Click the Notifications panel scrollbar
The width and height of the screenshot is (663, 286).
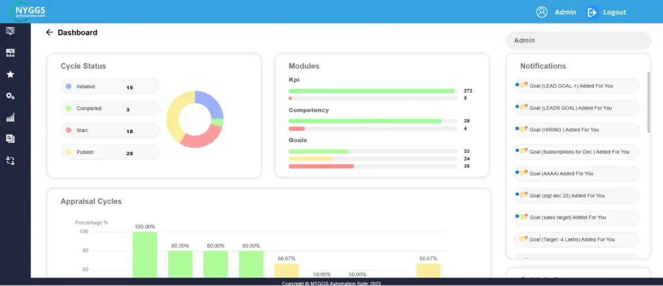pyautogui.click(x=649, y=102)
